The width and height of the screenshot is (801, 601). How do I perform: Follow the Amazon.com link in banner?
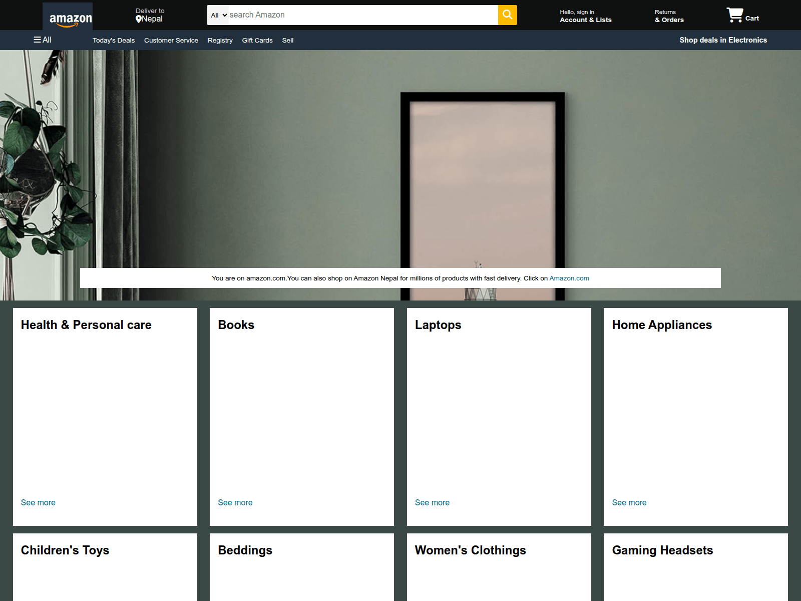(569, 278)
